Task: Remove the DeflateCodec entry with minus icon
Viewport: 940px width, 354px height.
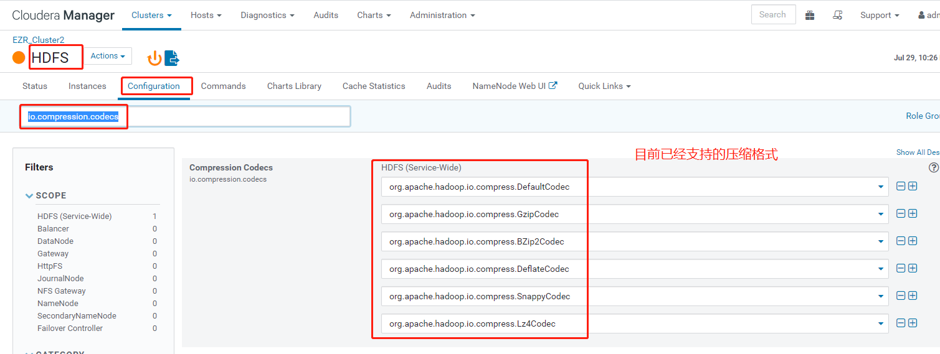Action: pyautogui.click(x=901, y=268)
